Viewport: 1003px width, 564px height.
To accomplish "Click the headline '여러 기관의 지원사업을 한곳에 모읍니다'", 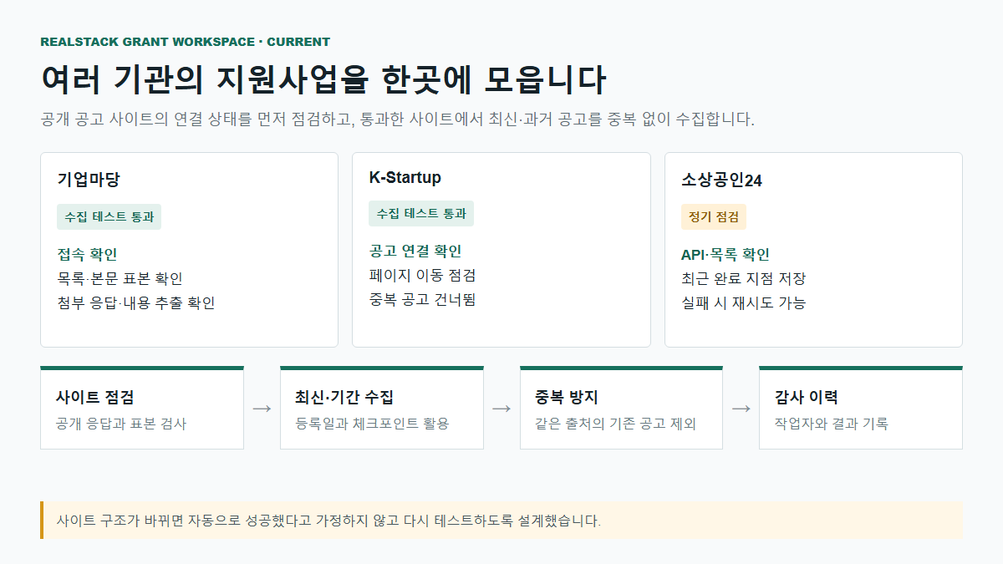I will pos(323,80).
